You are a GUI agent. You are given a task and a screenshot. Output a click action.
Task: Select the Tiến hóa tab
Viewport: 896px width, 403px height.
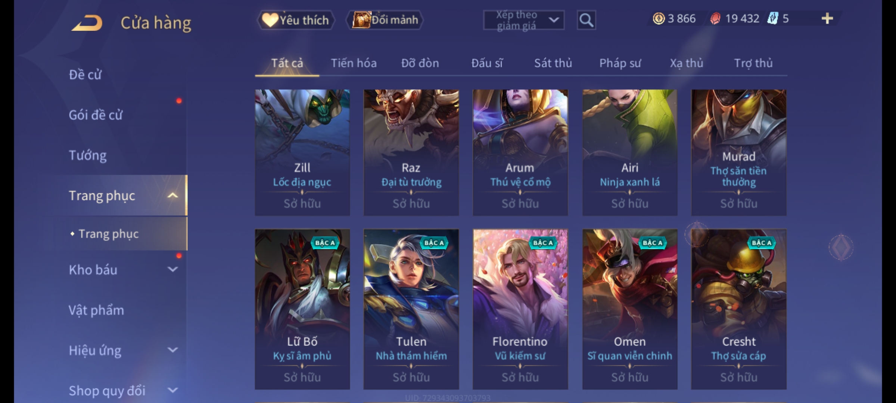point(354,63)
